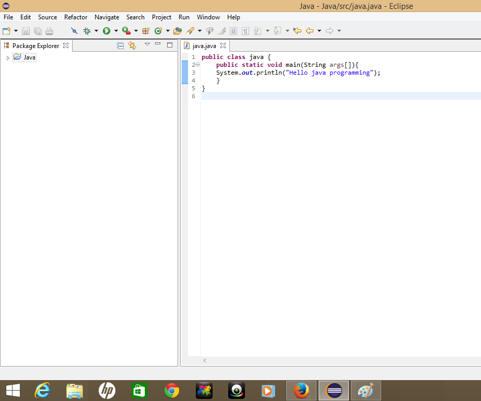Run the Java application
481x401 pixels.
106,31
